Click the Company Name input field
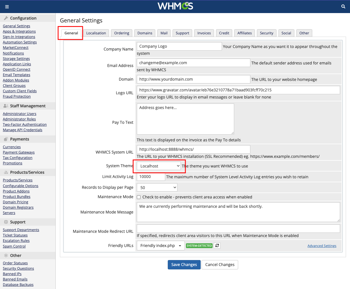Screen dimensions: 350x289 179,46
